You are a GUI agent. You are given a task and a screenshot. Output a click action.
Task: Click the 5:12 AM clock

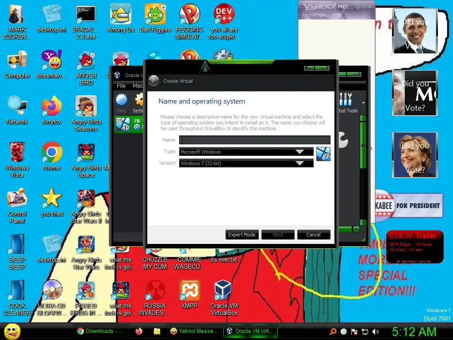coord(414,332)
